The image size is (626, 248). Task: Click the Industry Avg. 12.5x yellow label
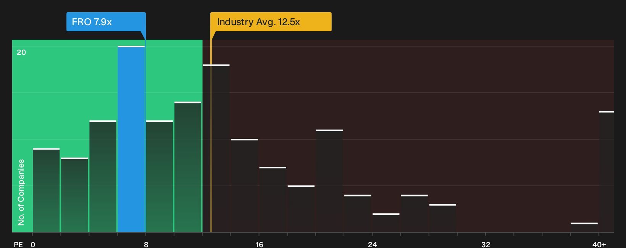point(271,22)
